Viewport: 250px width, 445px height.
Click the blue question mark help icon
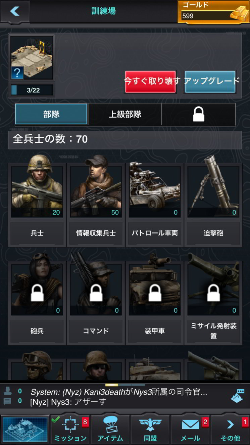click(17, 73)
